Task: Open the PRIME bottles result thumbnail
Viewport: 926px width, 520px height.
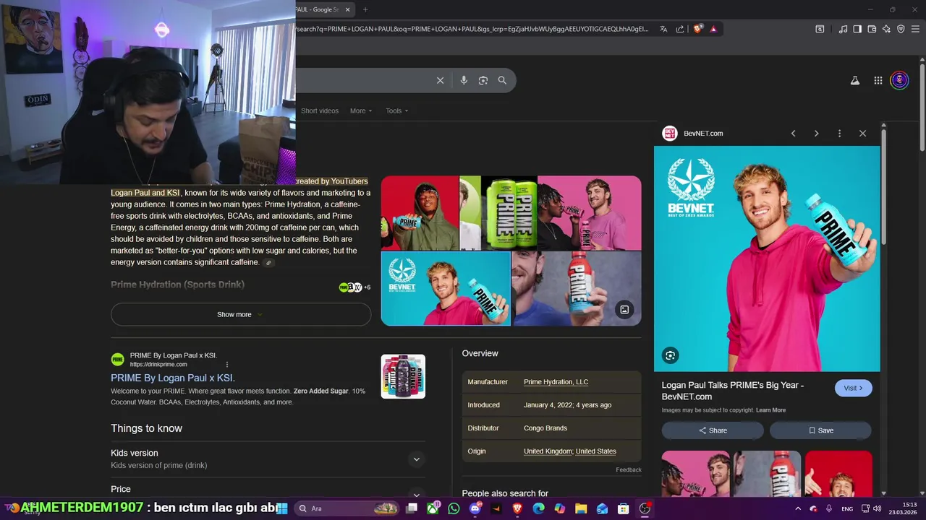Action: click(403, 376)
